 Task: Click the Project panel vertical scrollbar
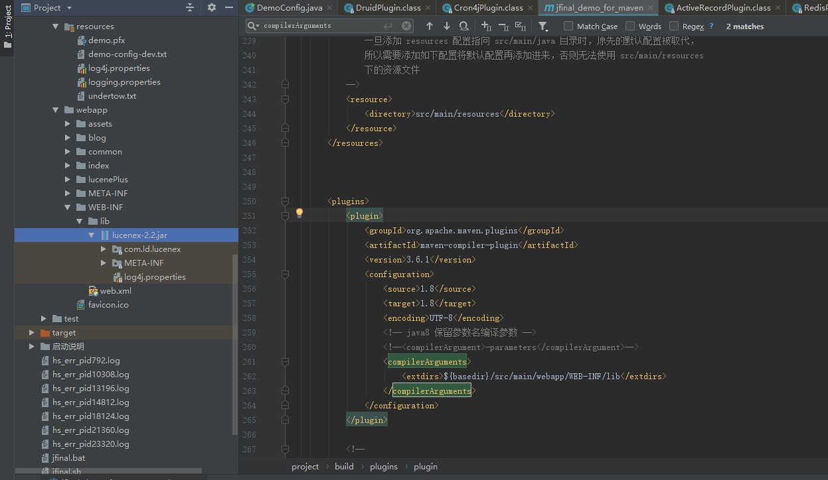(x=234, y=345)
